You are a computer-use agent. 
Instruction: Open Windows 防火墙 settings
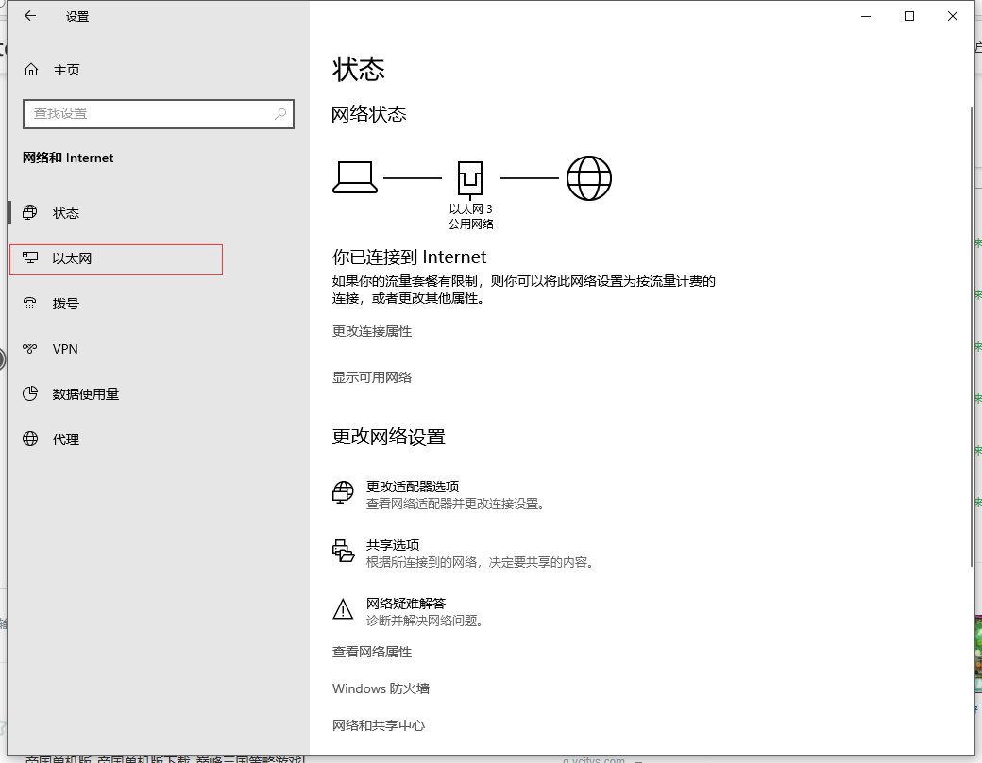pos(380,688)
